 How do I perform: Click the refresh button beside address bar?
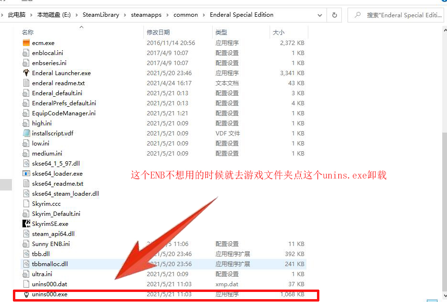click(x=334, y=15)
